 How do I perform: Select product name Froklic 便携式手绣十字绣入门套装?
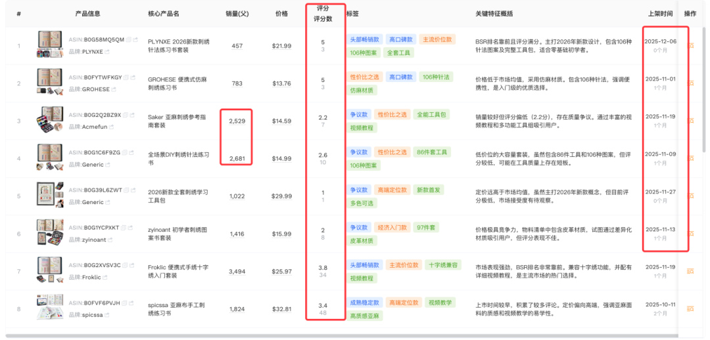click(x=179, y=271)
